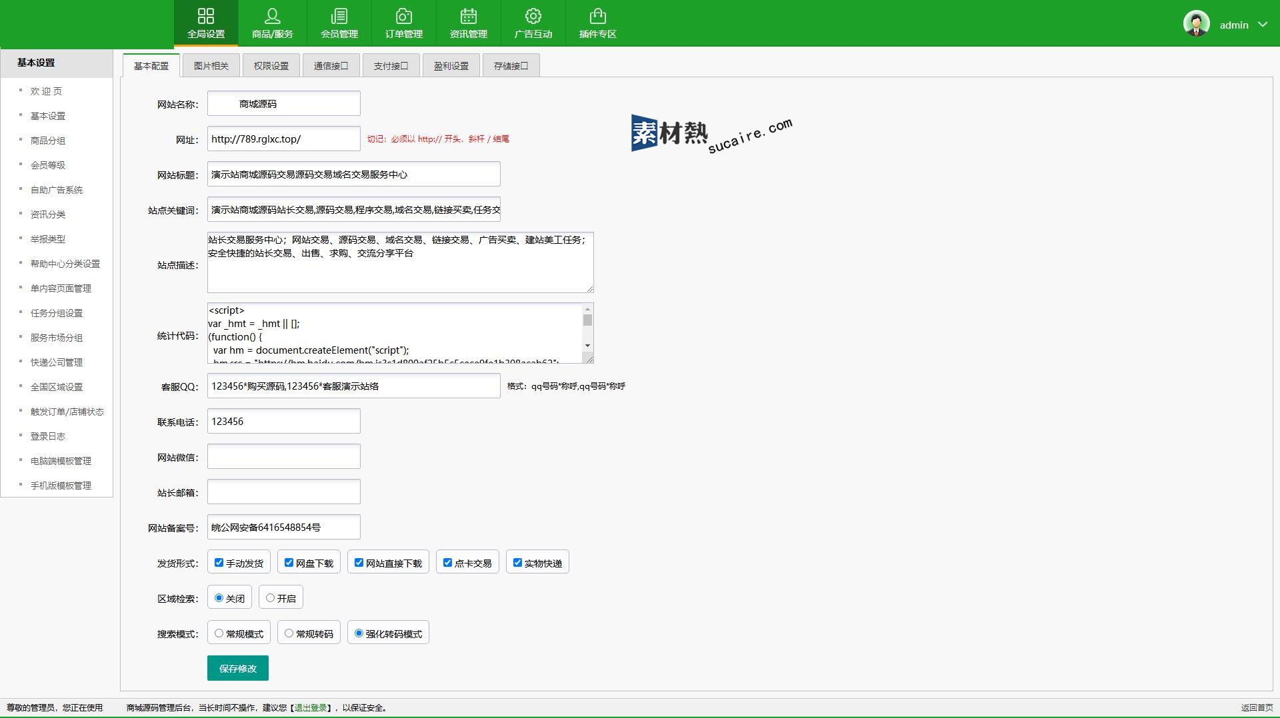This screenshot has width=1280, height=718.
Task: Switch to the 权限设置 tab
Action: pos(271,66)
